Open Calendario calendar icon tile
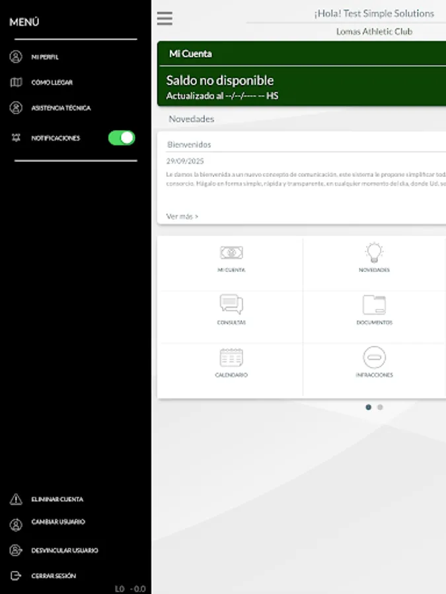Screen dimensions: 446x594 point(231,357)
